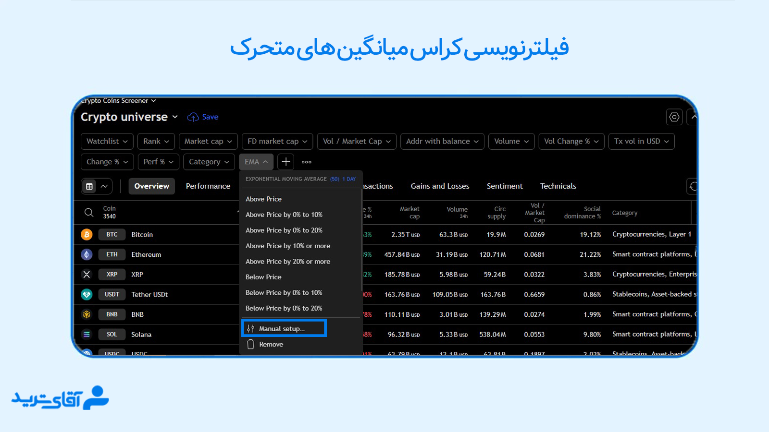The image size is (769, 432).
Task: Click the coin search magnifier
Action: [x=88, y=212]
